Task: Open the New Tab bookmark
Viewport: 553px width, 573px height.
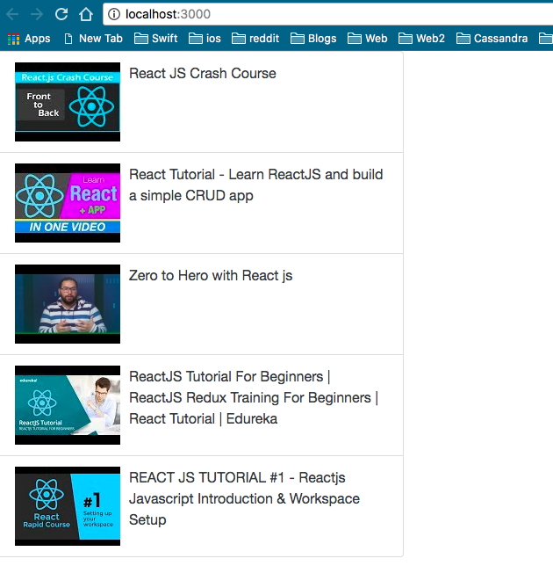Action: click(93, 39)
